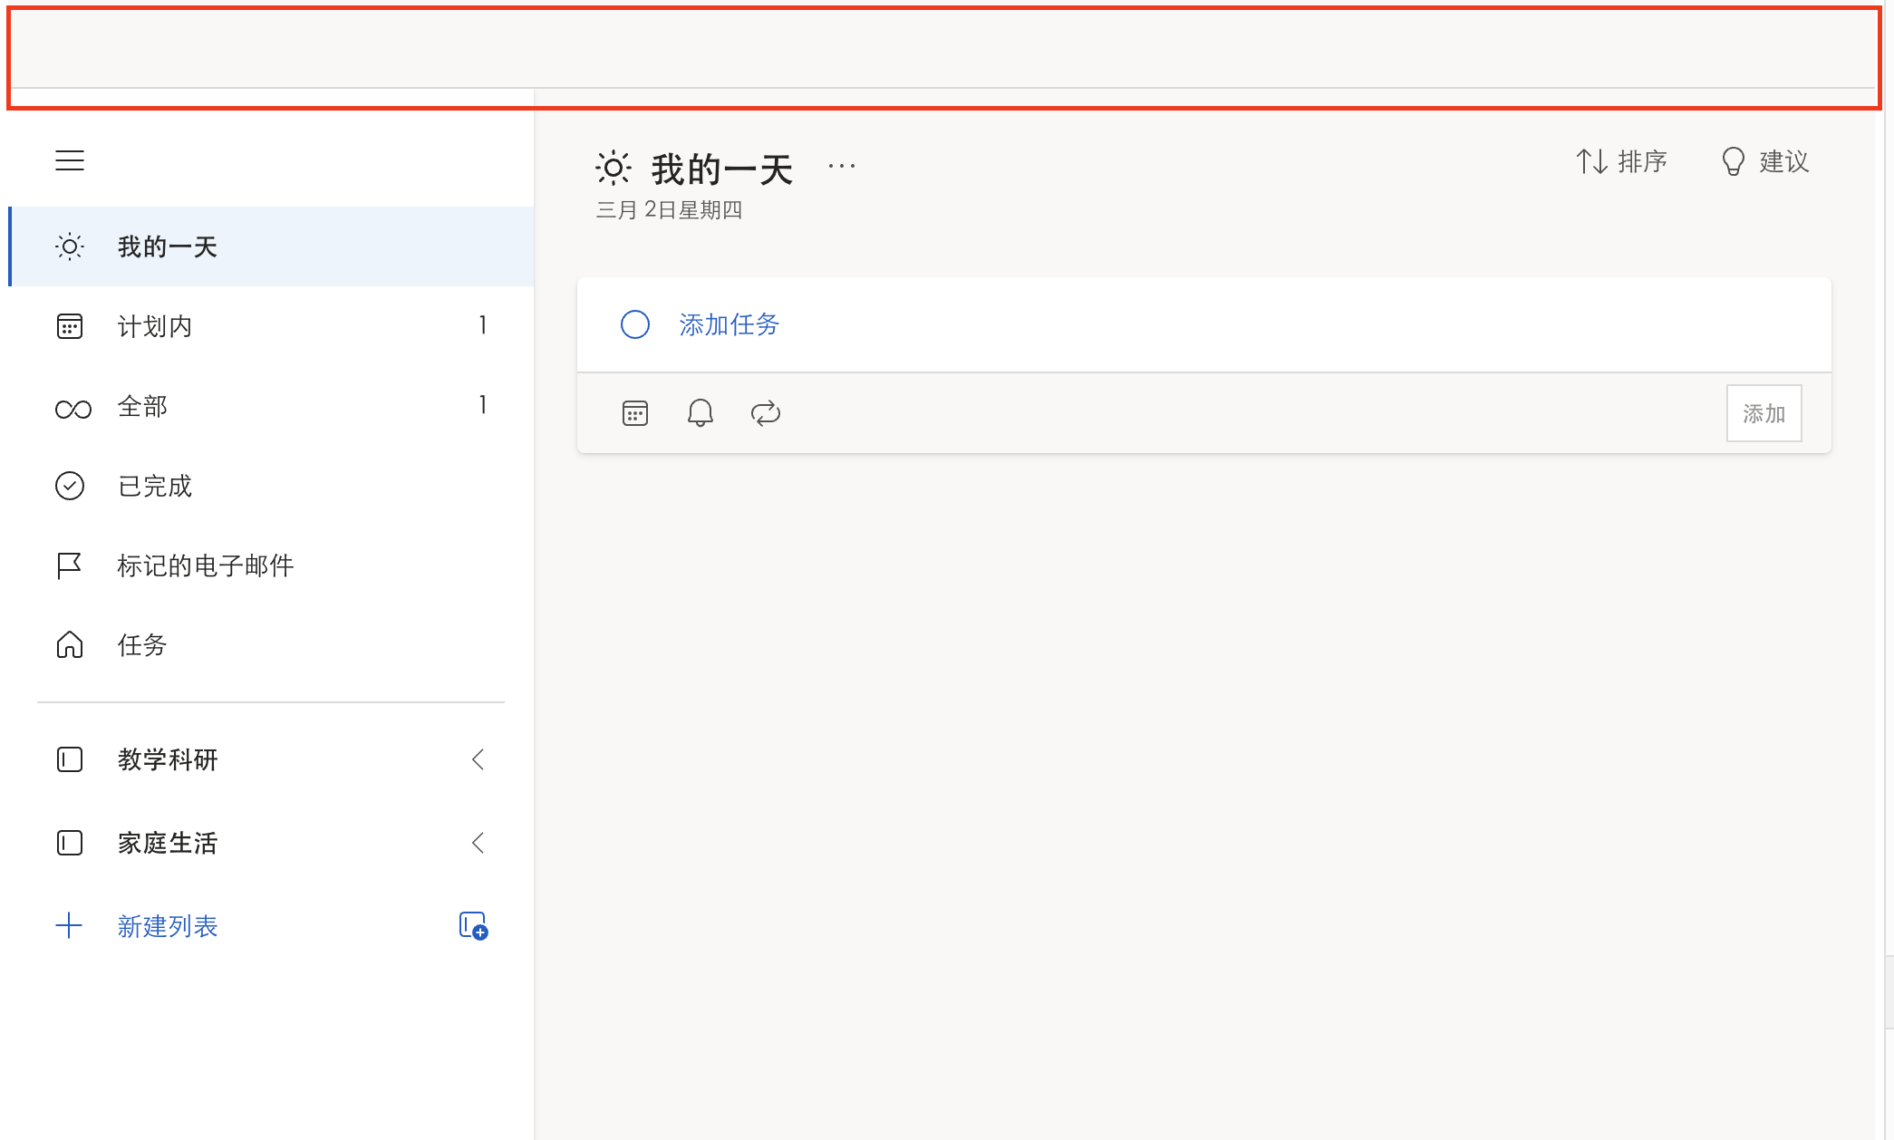Open the three-dot menu next to 我的一天
This screenshot has height=1140, width=1894.
coord(842,166)
